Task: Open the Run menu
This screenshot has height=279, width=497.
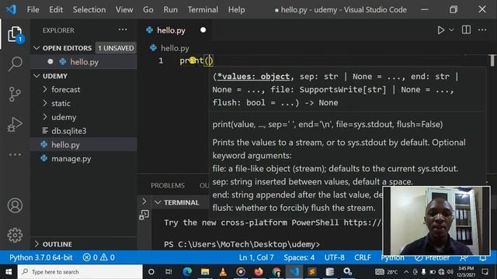Action: click(171, 10)
